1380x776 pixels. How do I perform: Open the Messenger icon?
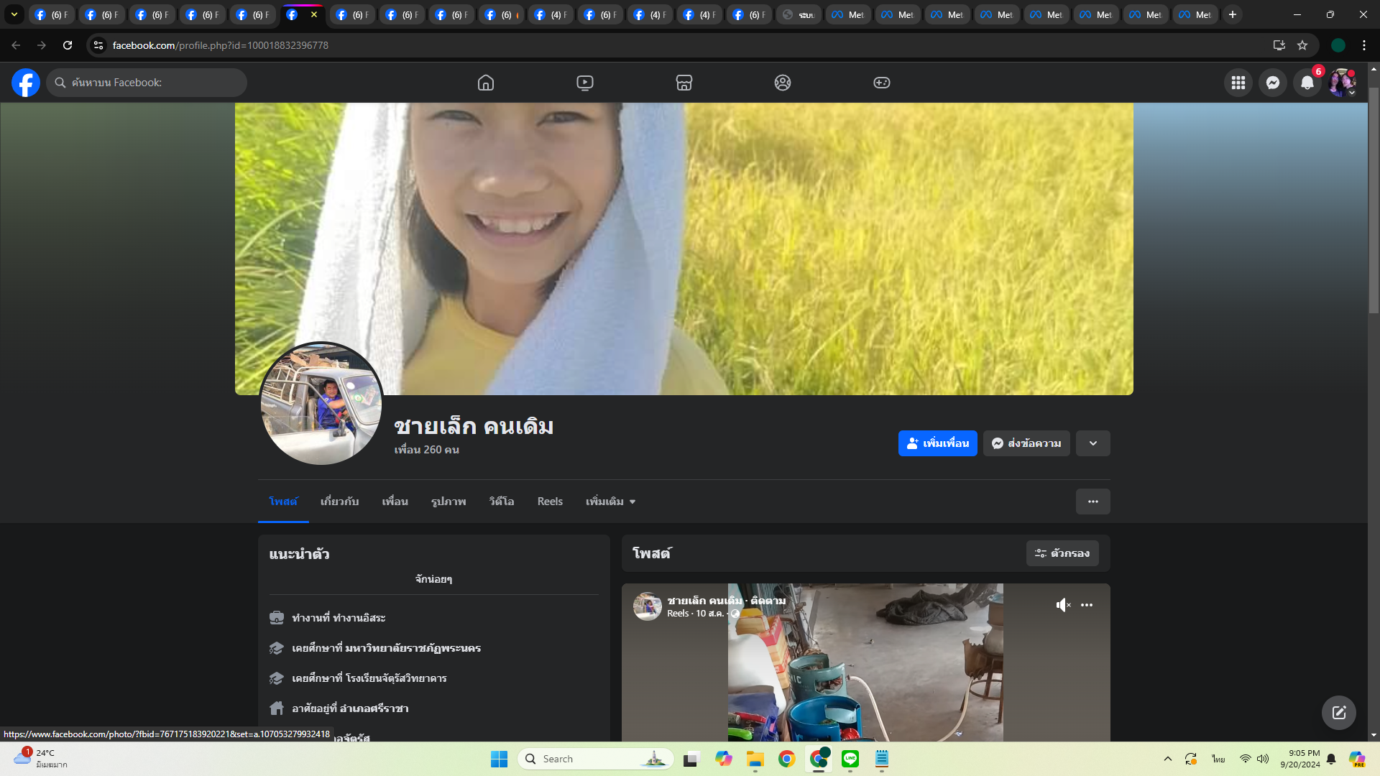(1273, 83)
